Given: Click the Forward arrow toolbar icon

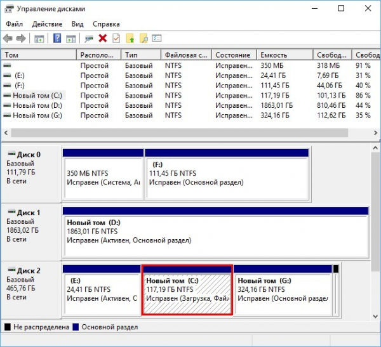Looking at the screenshot, I should pyautogui.click(x=21, y=38).
